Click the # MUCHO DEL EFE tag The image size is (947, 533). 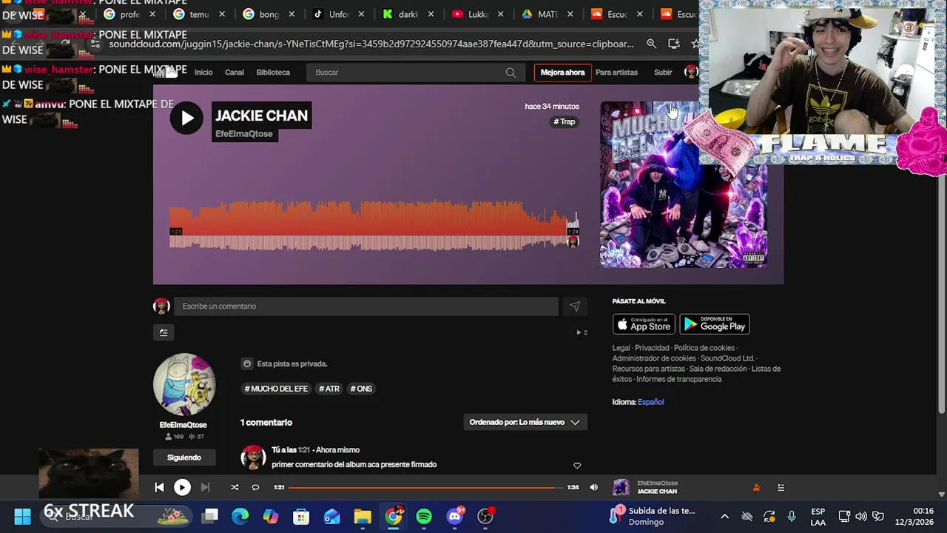(x=276, y=389)
